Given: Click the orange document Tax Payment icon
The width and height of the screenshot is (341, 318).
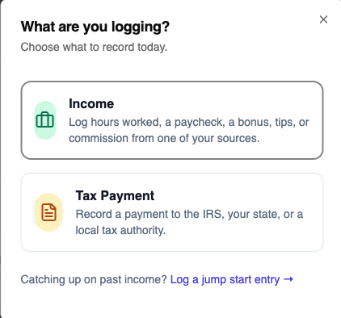Looking at the screenshot, I should [48, 212].
